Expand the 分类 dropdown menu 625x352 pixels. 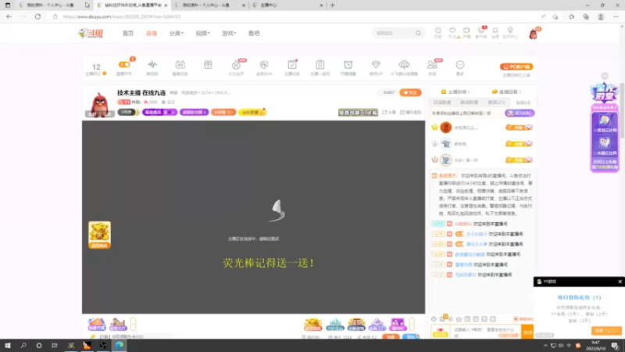(177, 33)
